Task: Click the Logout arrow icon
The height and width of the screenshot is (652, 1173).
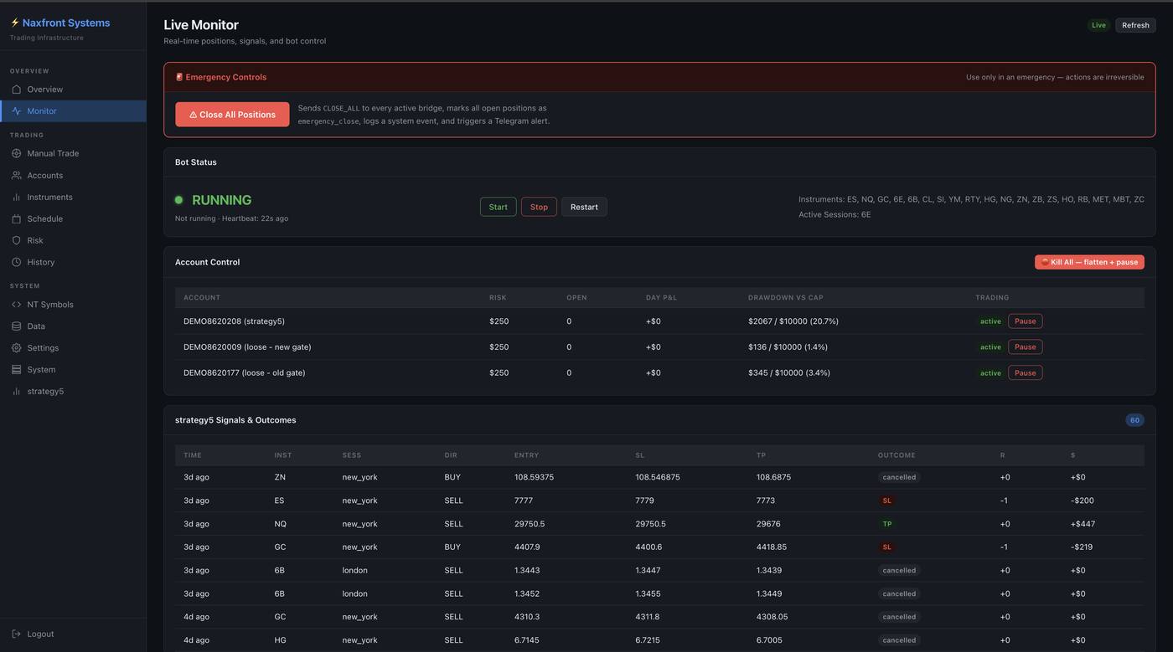Action: pos(16,634)
